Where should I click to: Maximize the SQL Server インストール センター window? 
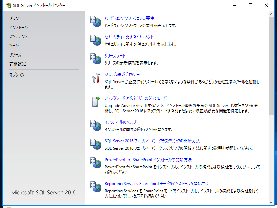250,5
